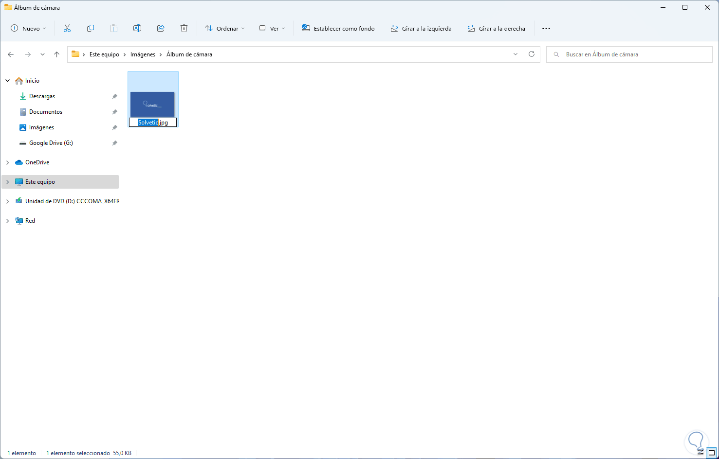Click Girar a la derecha

coord(496,29)
